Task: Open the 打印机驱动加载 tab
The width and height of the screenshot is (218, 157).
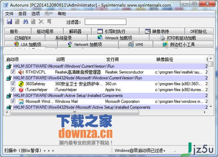Action: pyautogui.click(x=181, y=38)
